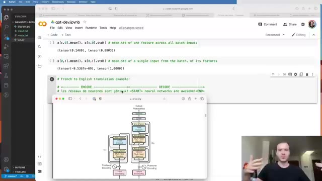Click the Colab logo

point(42,24)
